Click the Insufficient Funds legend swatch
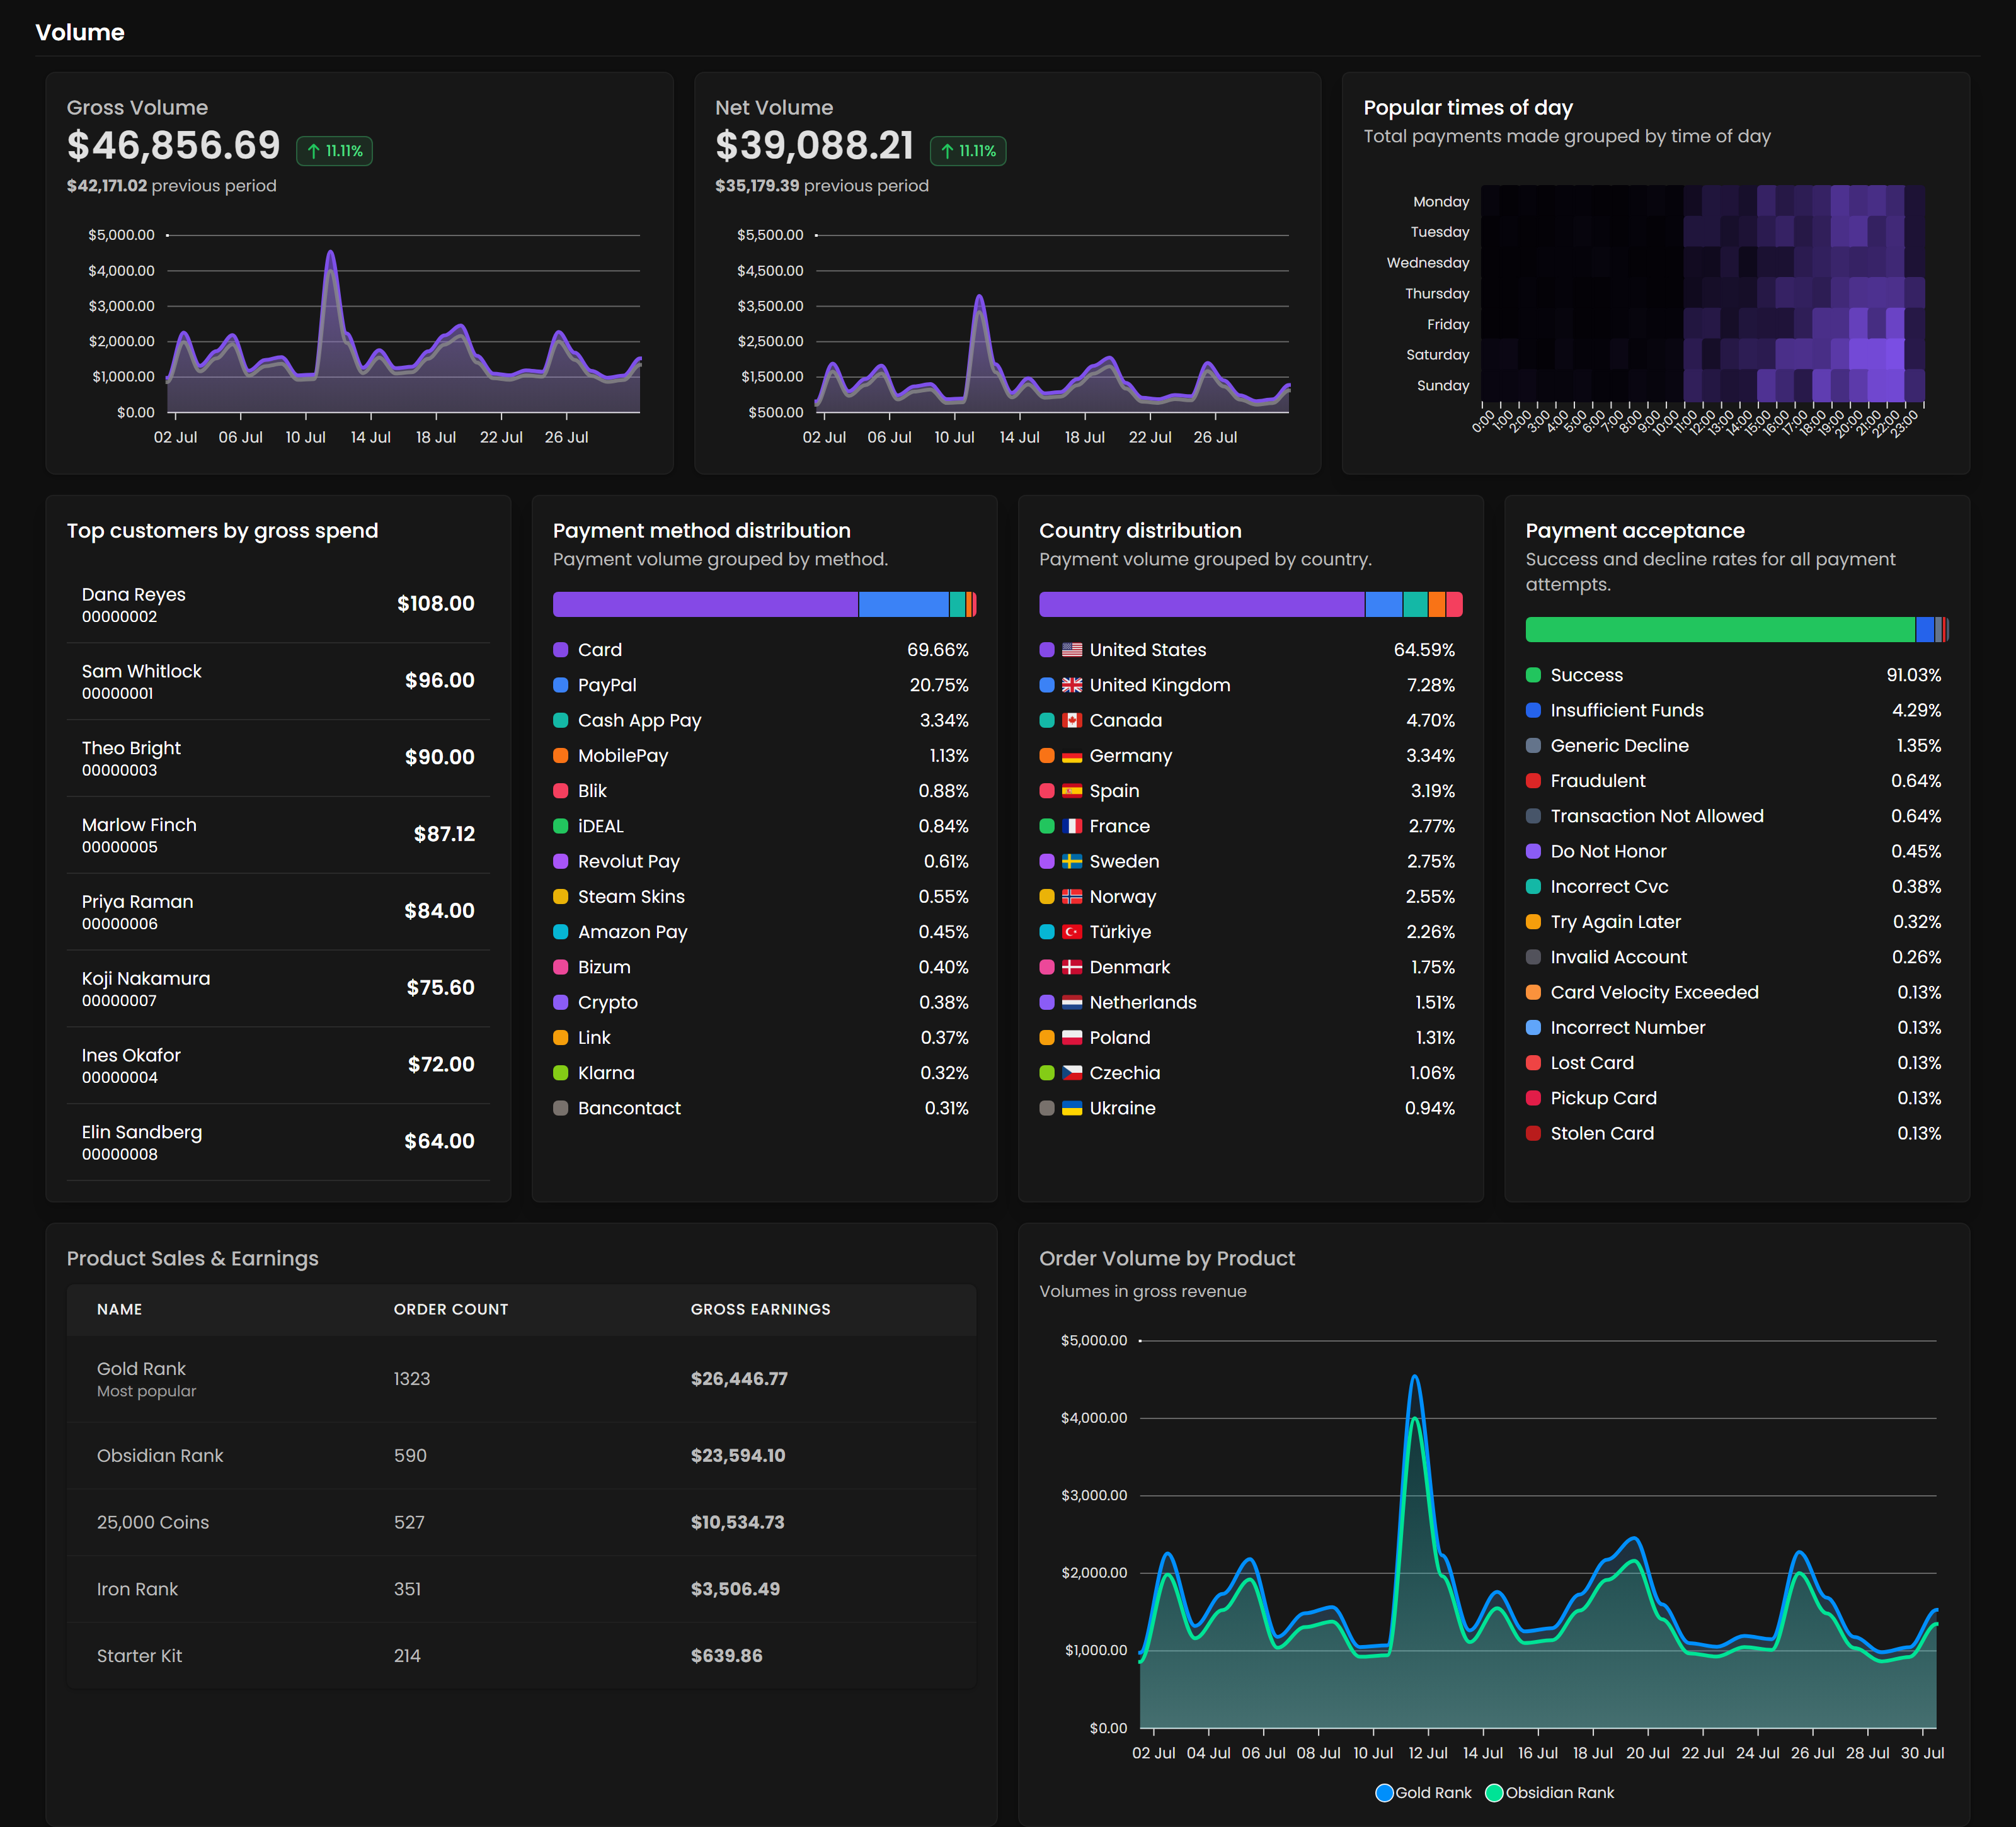The image size is (2016, 1827). pyautogui.click(x=1533, y=711)
